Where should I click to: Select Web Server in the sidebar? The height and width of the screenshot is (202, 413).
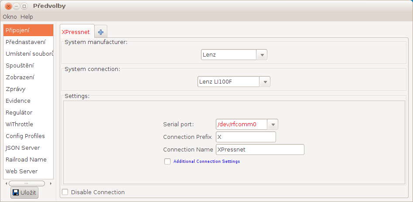(x=21, y=172)
